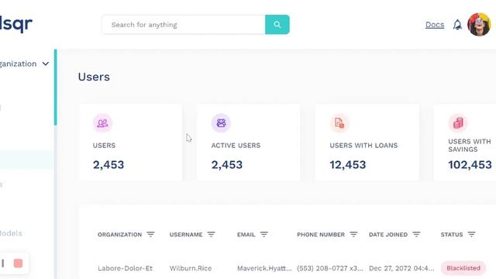Click the red stop recording button
This screenshot has width=496, height=279.
(x=18, y=263)
